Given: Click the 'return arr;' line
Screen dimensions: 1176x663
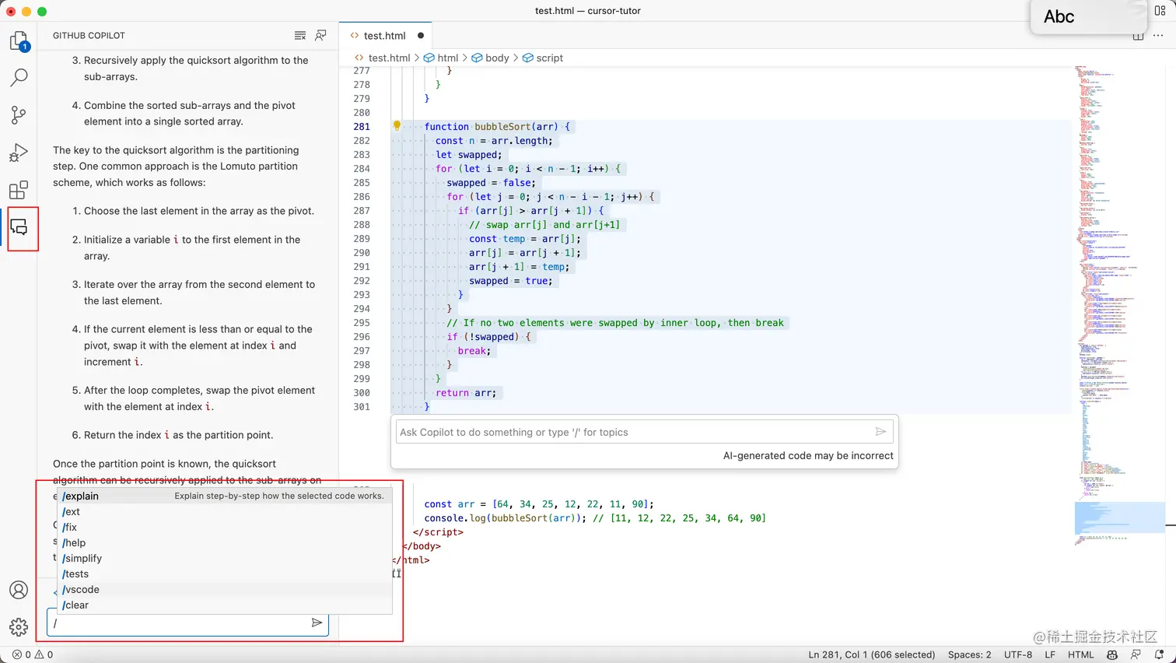Looking at the screenshot, I should coord(466,393).
